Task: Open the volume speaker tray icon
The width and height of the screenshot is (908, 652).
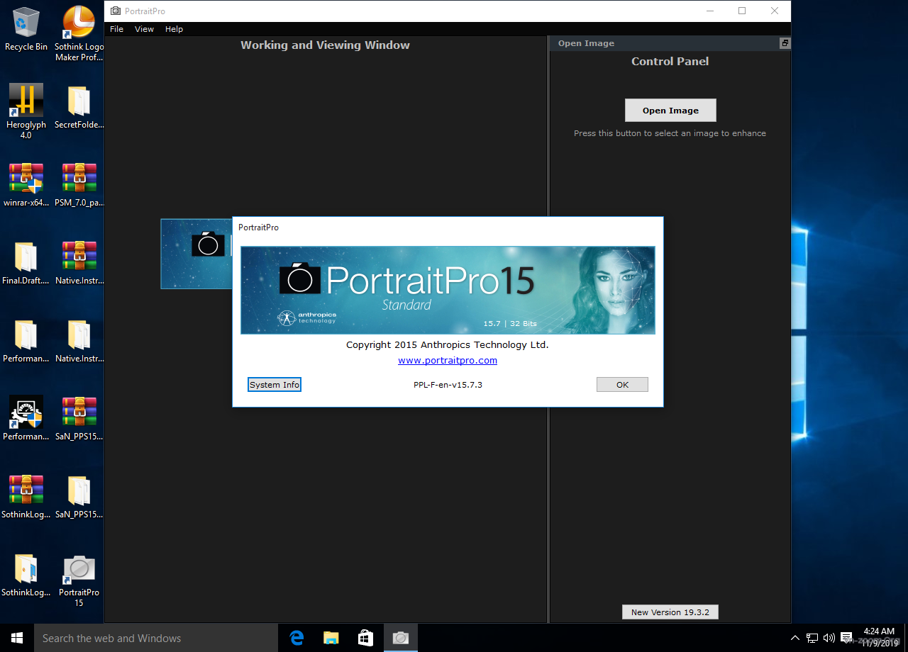Action: 829,638
